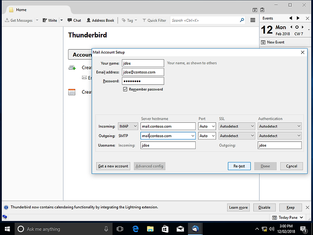The image size is (313, 235).
Task: Open Windows Store from the taskbar
Action: coord(165,229)
